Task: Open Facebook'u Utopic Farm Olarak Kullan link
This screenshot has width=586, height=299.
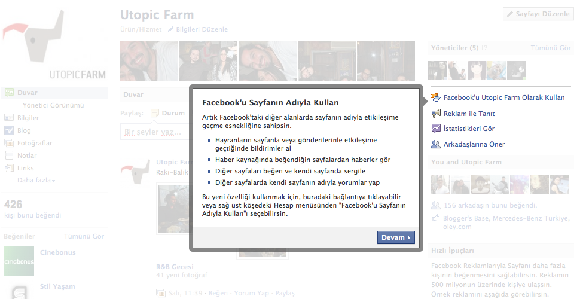Action: (503, 97)
